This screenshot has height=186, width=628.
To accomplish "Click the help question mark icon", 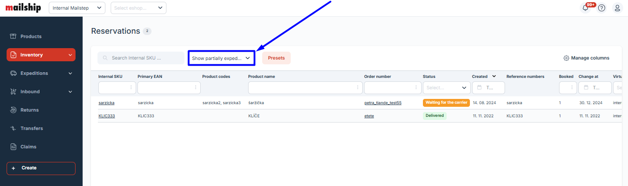I will (x=602, y=8).
